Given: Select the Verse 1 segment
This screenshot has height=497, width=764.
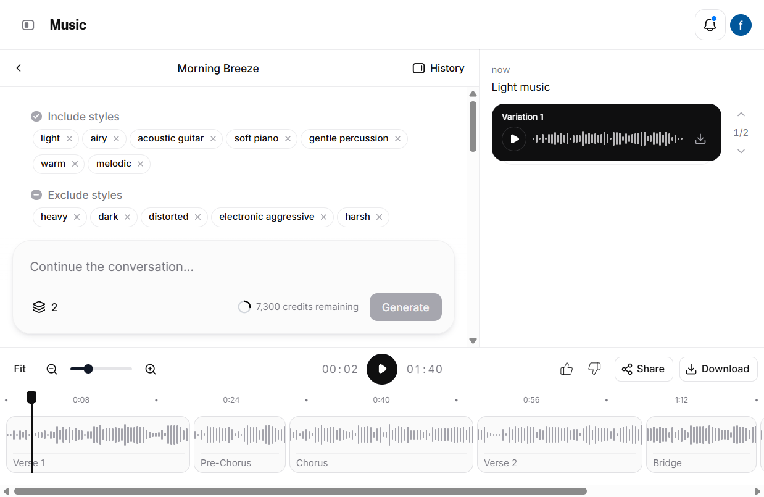Looking at the screenshot, I should 98,445.
